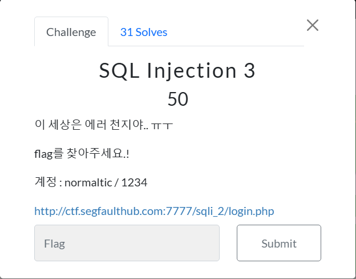Click the password 1234 in the credentials
The width and height of the screenshot is (356, 279).
click(x=134, y=182)
